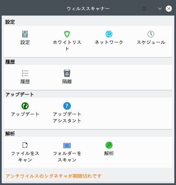
Task: Click the フォルダーをスキャン text label
Action: tap(67, 156)
